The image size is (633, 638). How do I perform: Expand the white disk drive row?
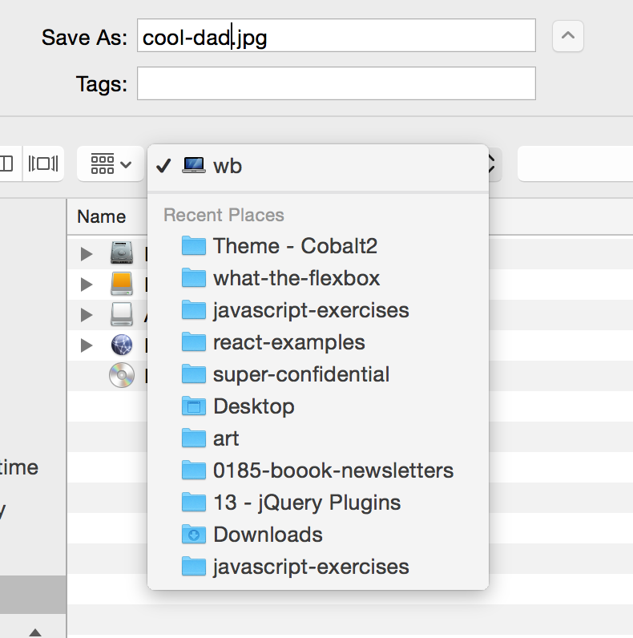tap(87, 315)
